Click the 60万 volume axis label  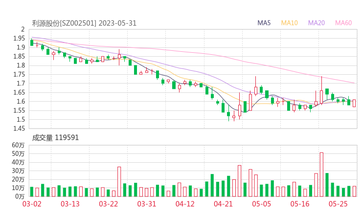click(x=18, y=145)
